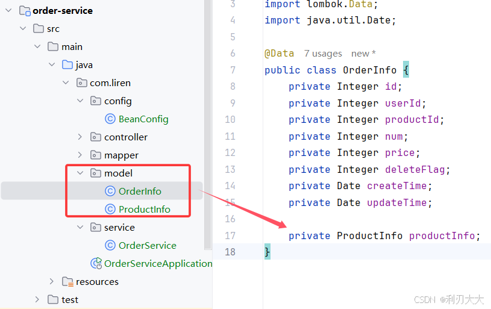Click the 'new *' author inlay hint
Screen dimensions: 491x309
(x=363, y=54)
